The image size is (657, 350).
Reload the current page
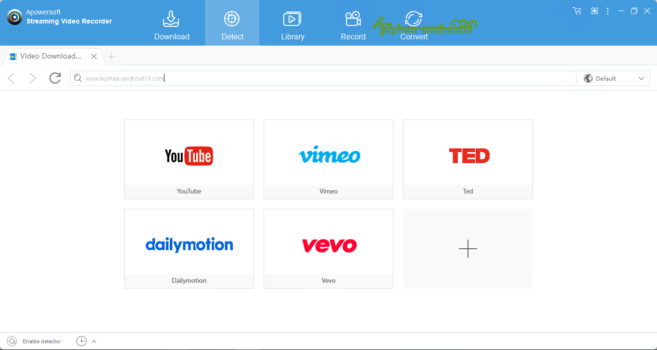click(55, 78)
